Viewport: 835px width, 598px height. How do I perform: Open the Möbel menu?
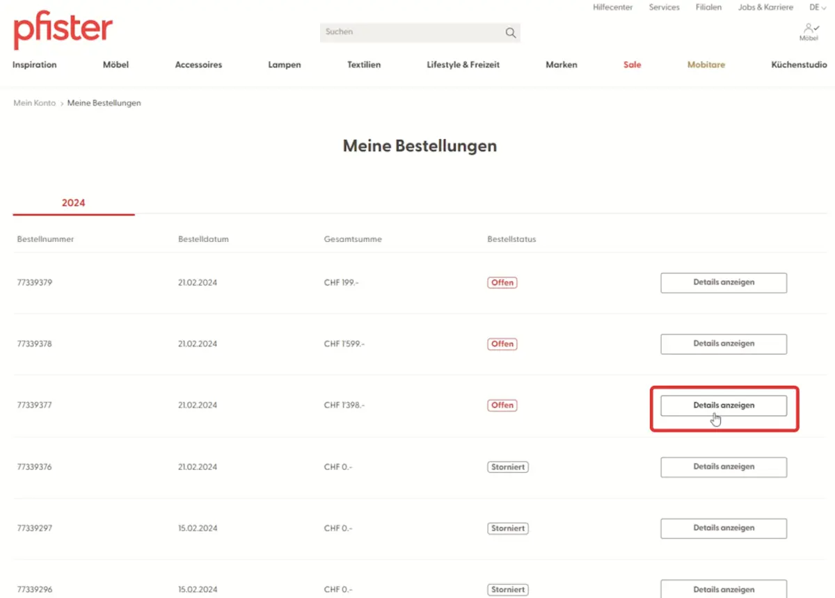pyautogui.click(x=116, y=65)
